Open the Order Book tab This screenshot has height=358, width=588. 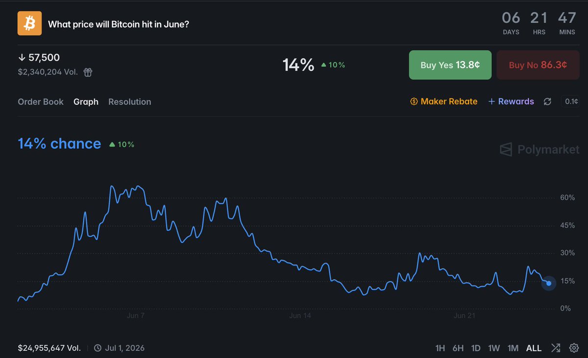pyautogui.click(x=41, y=102)
